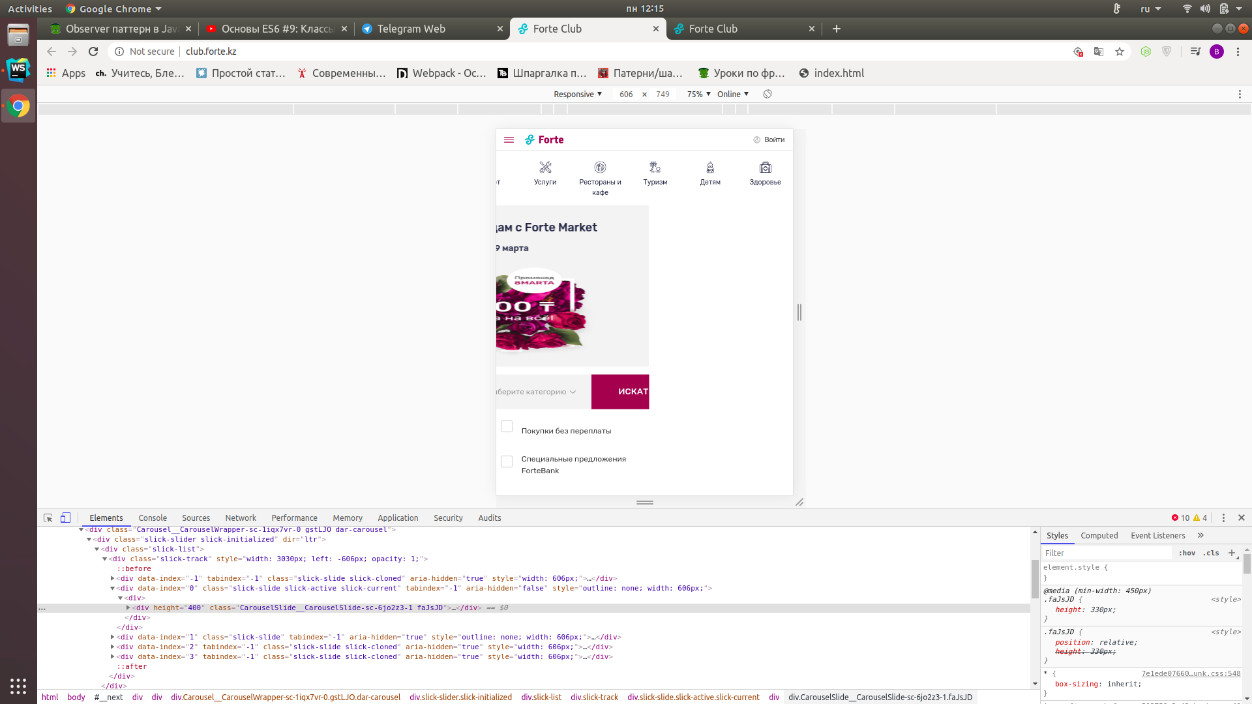
Task: Open the category select dropdown on page
Action: pos(543,392)
